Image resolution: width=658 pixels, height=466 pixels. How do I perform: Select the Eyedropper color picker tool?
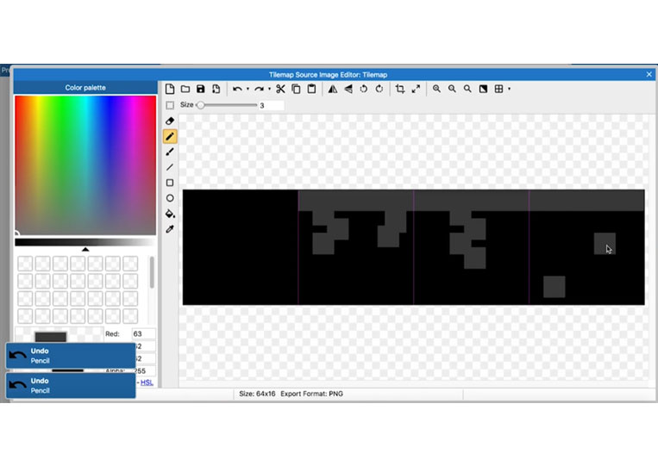170,229
